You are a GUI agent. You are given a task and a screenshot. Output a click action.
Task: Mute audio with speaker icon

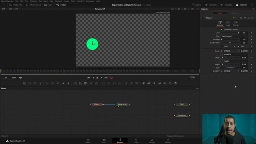20,78
